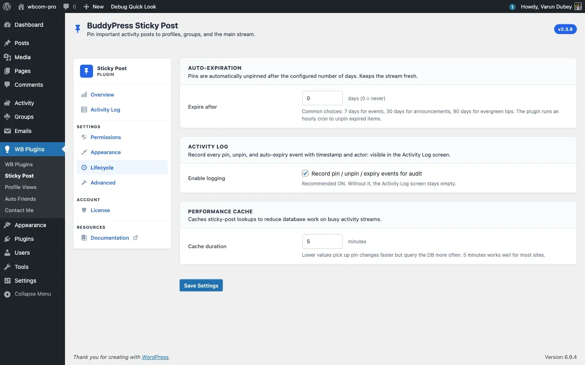Click the Cache duration label
The height and width of the screenshot is (365, 585).
coord(207,246)
